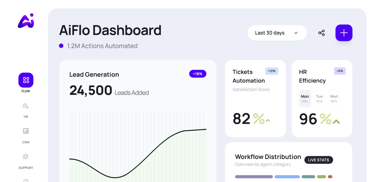
Task: Click the Satisfaction Score label
Action: pyautogui.click(x=251, y=89)
